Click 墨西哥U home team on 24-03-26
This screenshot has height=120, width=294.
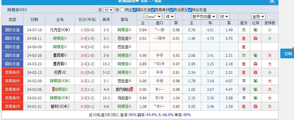click(60, 55)
